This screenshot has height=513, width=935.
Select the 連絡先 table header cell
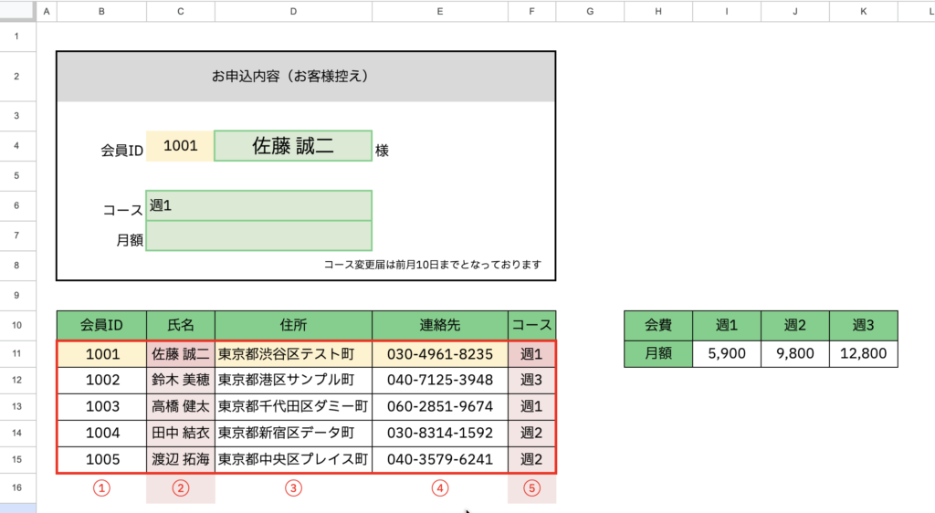pyautogui.click(x=440, y=325)
